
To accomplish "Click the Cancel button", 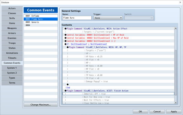I will (157, 112).
